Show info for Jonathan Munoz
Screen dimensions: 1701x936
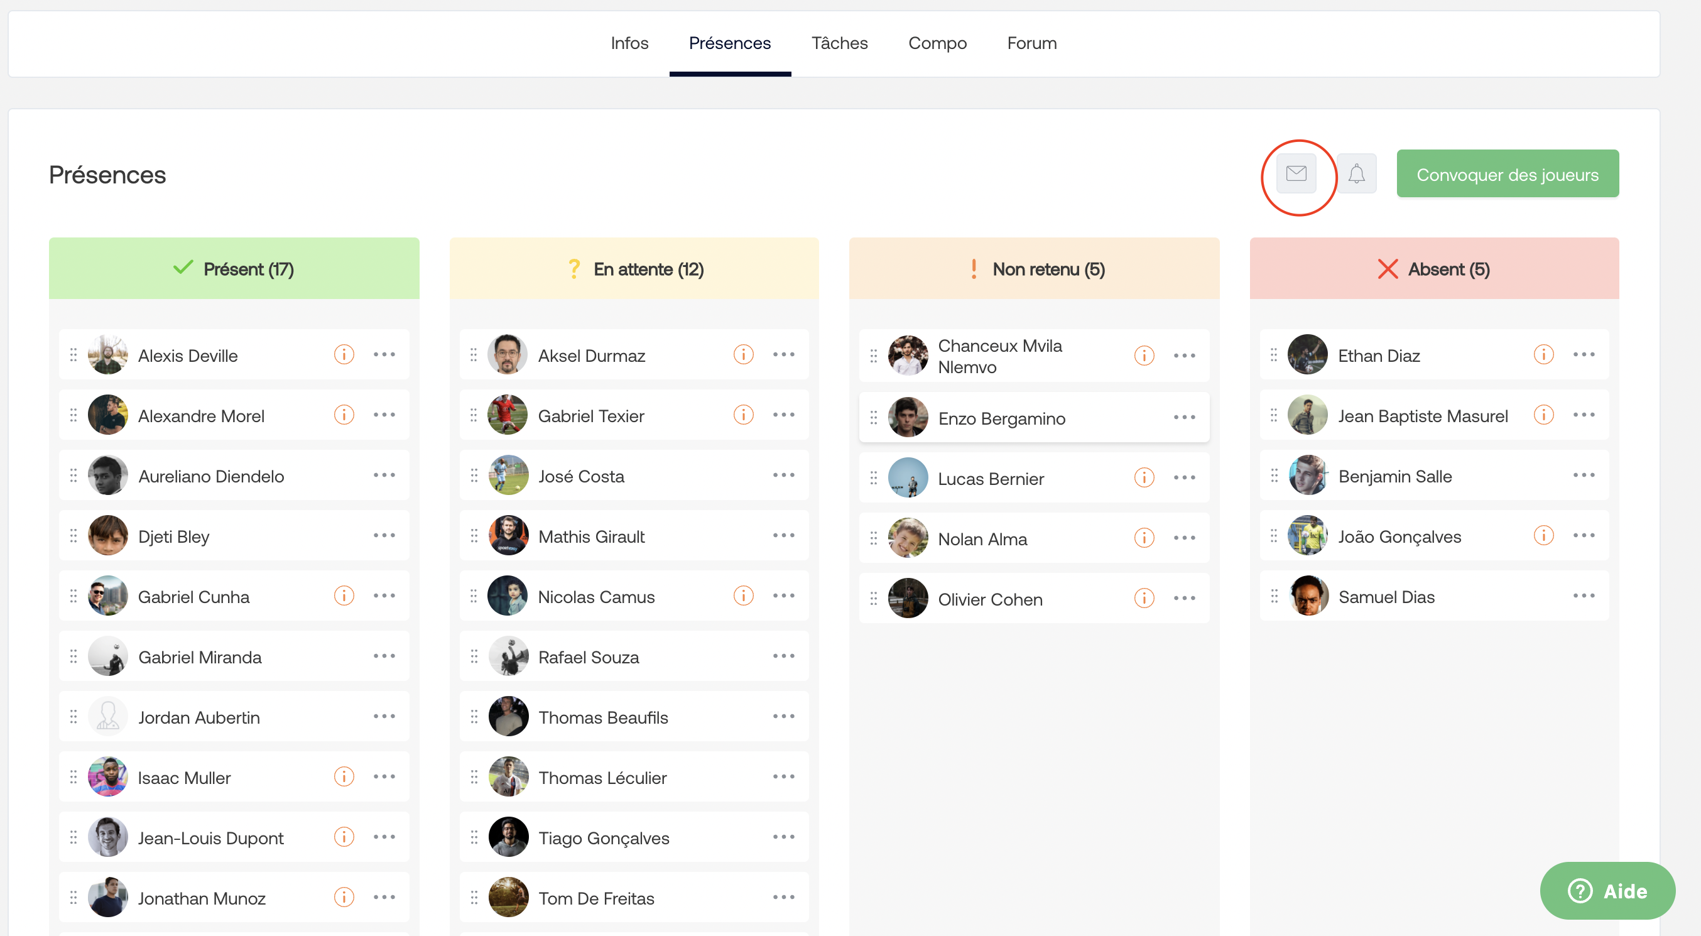pos(344,897)
